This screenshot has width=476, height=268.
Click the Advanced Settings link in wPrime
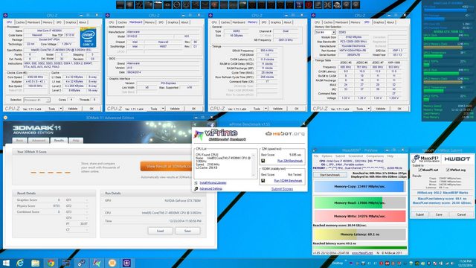point(211,188)
